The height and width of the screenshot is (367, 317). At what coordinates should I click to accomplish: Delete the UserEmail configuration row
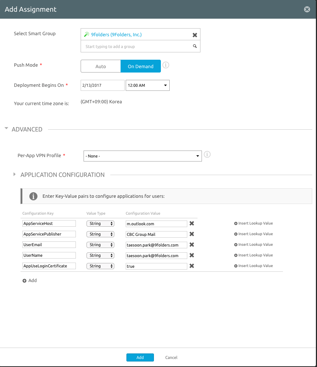pos(192,245)
